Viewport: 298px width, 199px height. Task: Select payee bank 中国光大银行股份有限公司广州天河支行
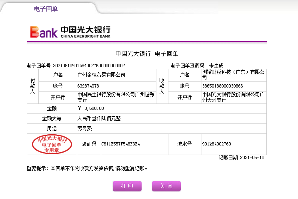tap(233, 97)
